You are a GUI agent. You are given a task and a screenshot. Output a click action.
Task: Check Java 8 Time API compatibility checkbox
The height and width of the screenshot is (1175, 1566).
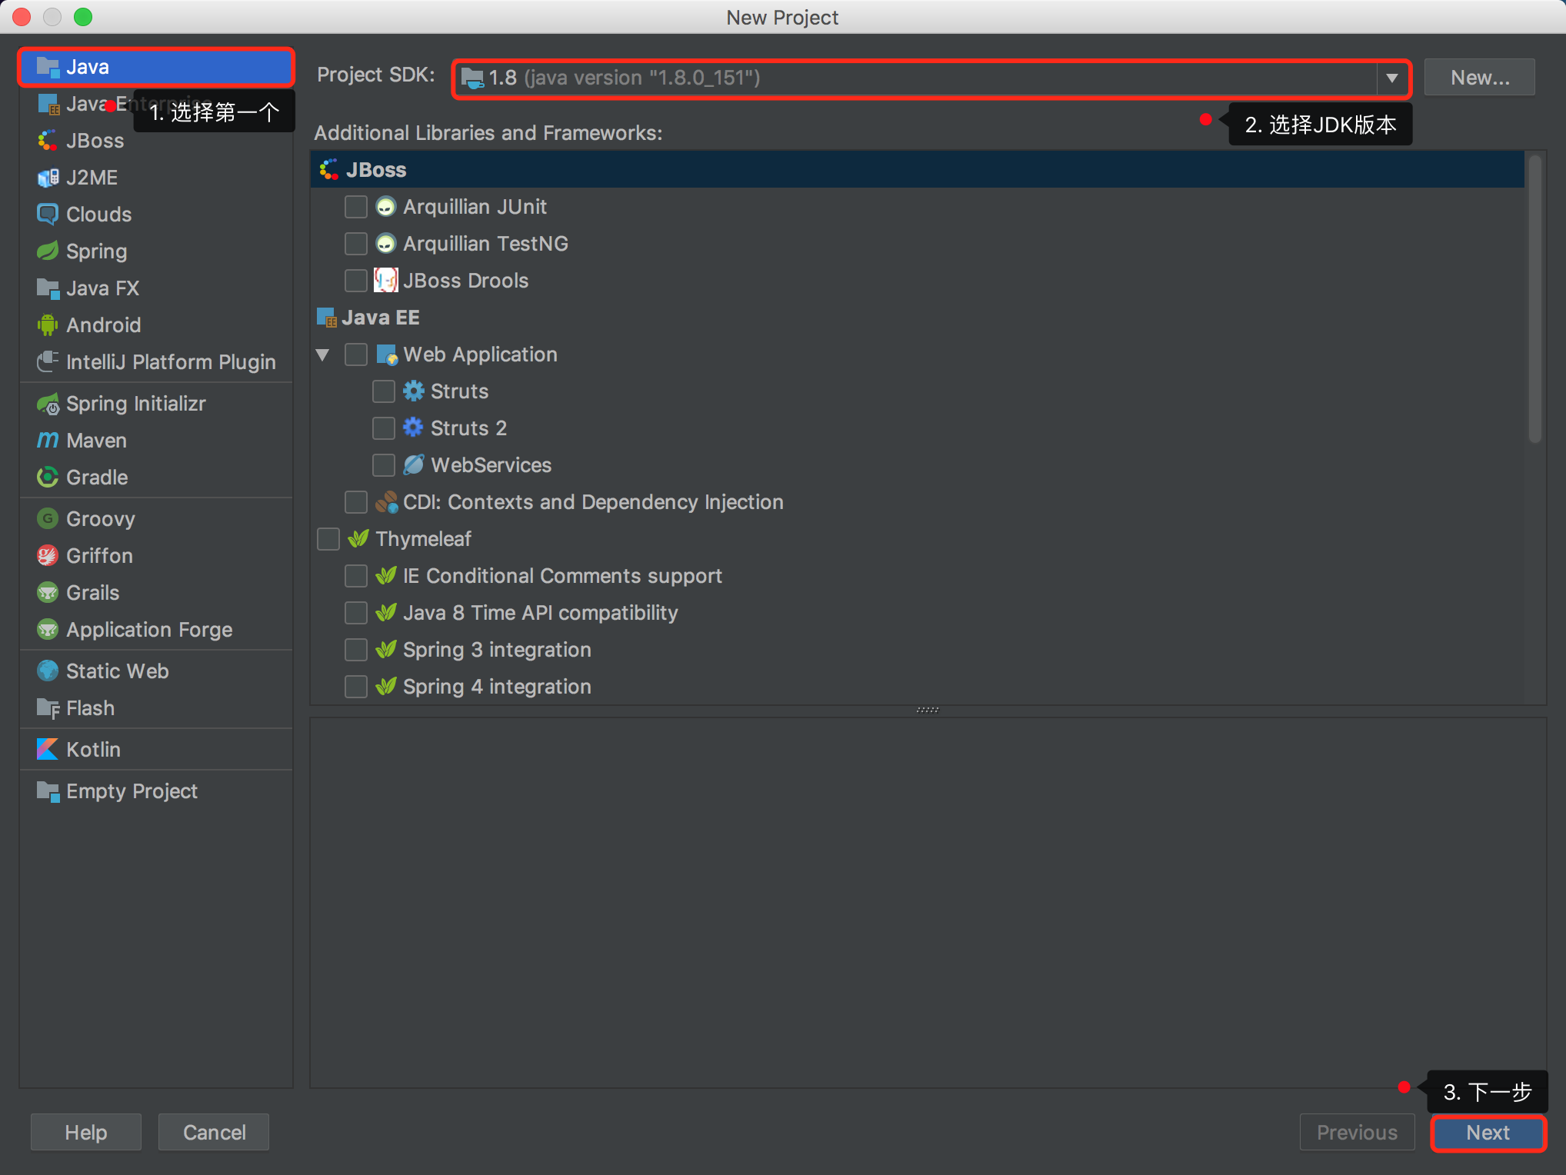click(x=356, y=613)
